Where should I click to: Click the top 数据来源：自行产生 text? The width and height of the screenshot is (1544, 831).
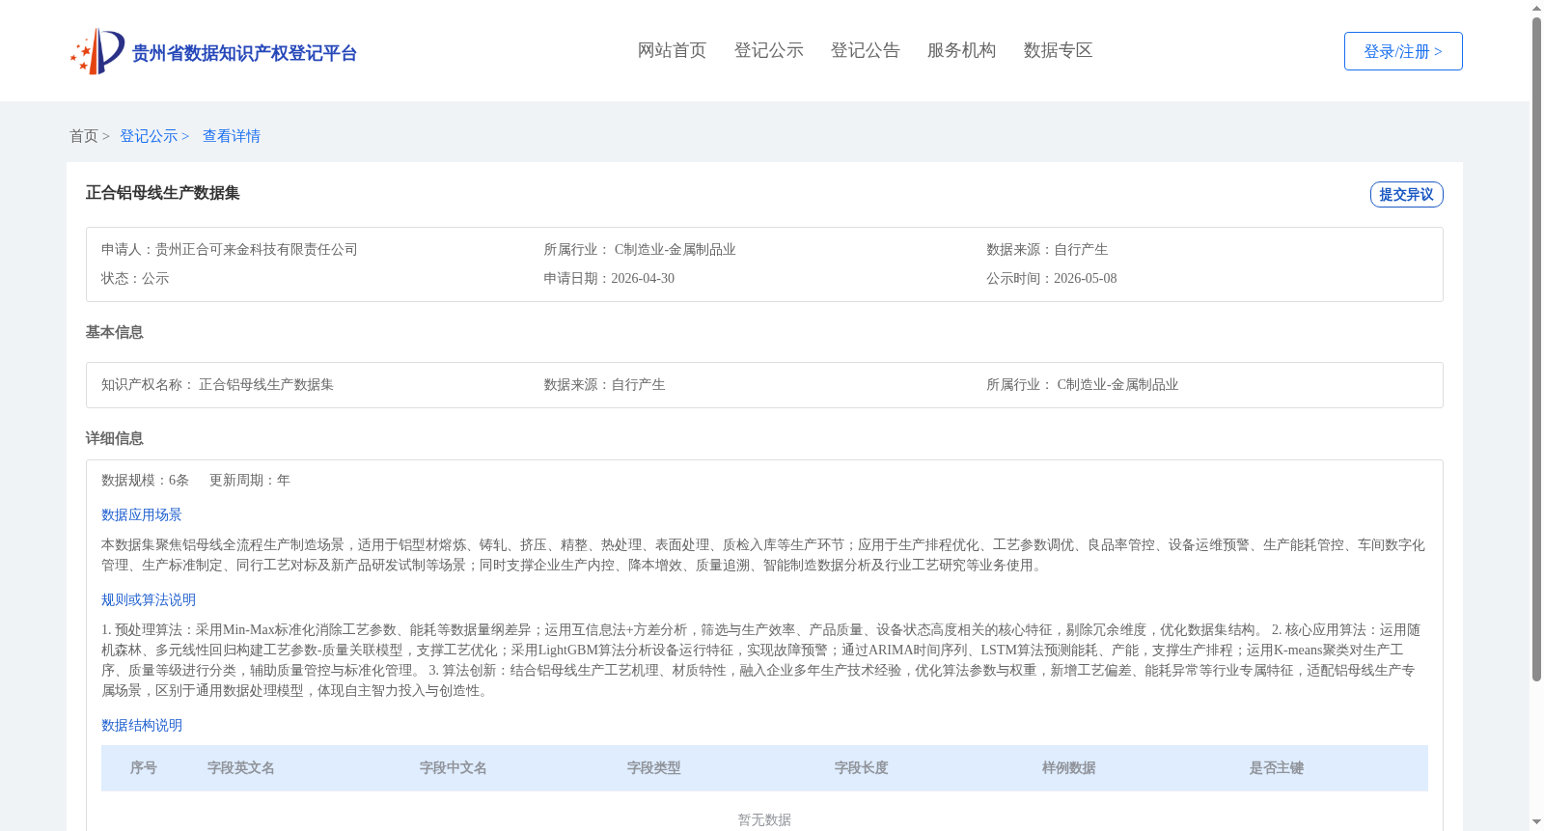(1047, 249)
